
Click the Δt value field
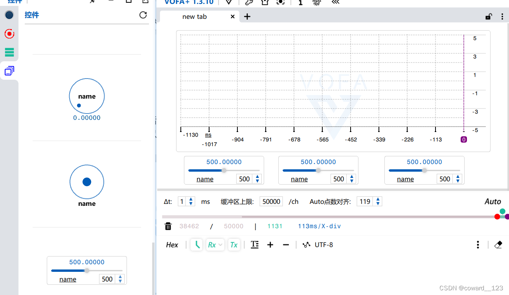pos(182,202)
